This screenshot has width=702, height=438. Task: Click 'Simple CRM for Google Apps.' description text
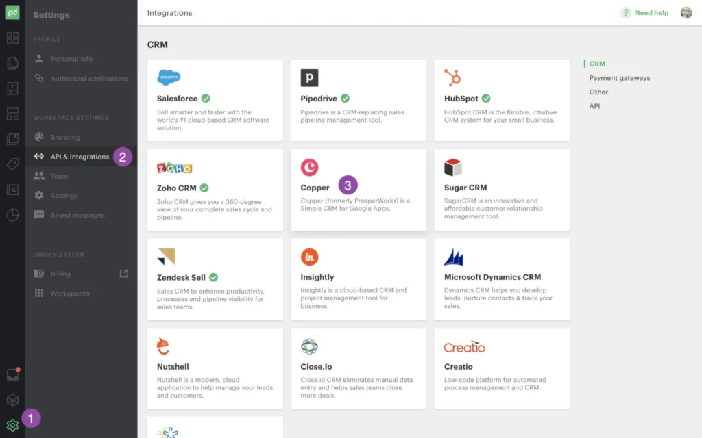[x=346, y=209]
